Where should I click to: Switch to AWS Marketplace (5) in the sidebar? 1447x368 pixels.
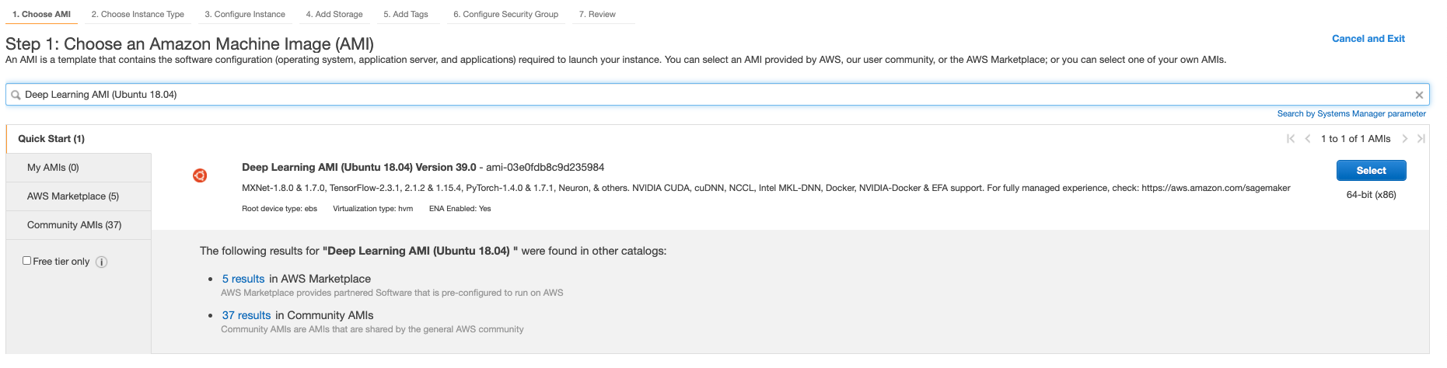tap(73, 196)
